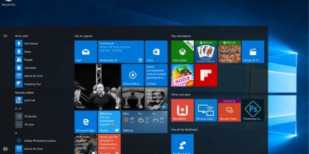Open the Bellevue weather tile
Screen dimensions: 309x154
tap(145, 122)
